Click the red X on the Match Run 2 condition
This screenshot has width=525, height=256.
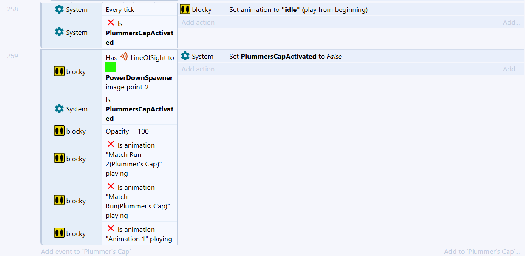pyautogui.click(x=111, y=145)
